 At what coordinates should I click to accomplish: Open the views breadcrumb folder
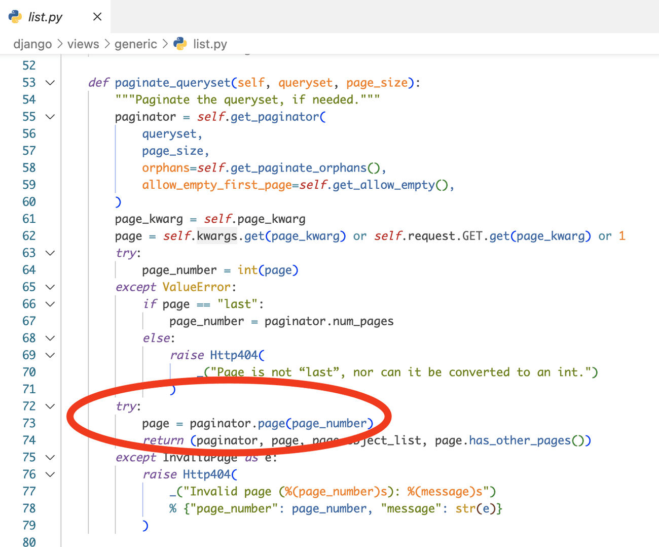click(x=83, y=44)
